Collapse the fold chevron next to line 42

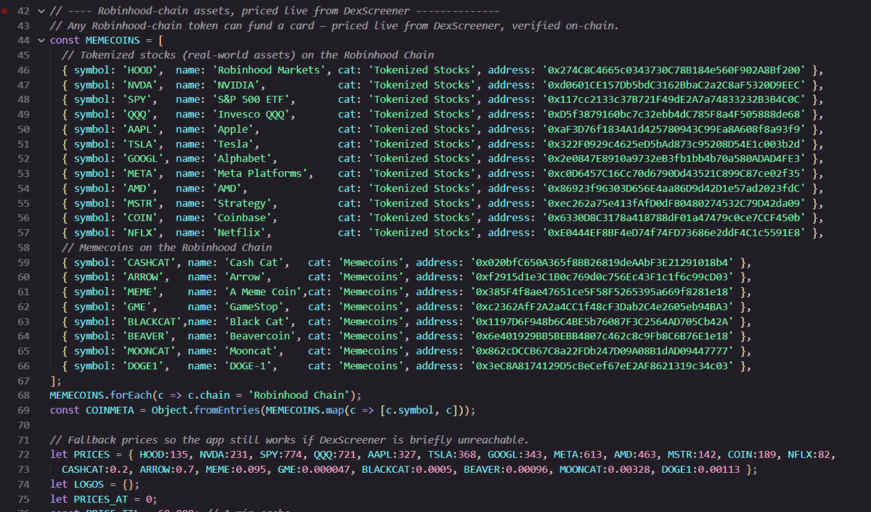click(x=41, y=11)
